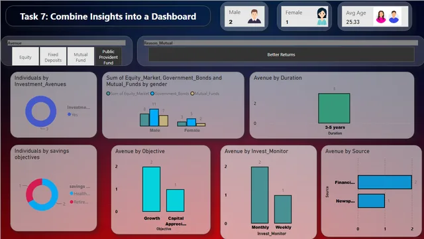Select the Fixed Deposits slicer button
This screenshot has width=424, height=239.
click(53, 56)
